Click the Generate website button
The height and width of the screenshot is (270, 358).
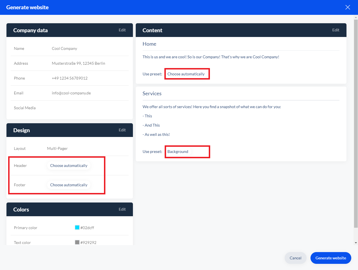[x=330, y=258]
